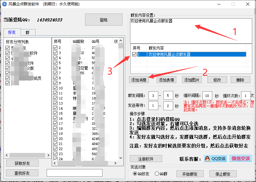
Task: Close the 风暴企点群发软件 window
Action: coord(248,4)
